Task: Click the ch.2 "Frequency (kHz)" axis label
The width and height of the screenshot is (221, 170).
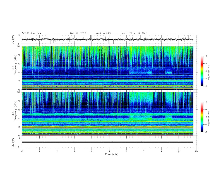Action: pyautogui.click(x=16, y=111)
